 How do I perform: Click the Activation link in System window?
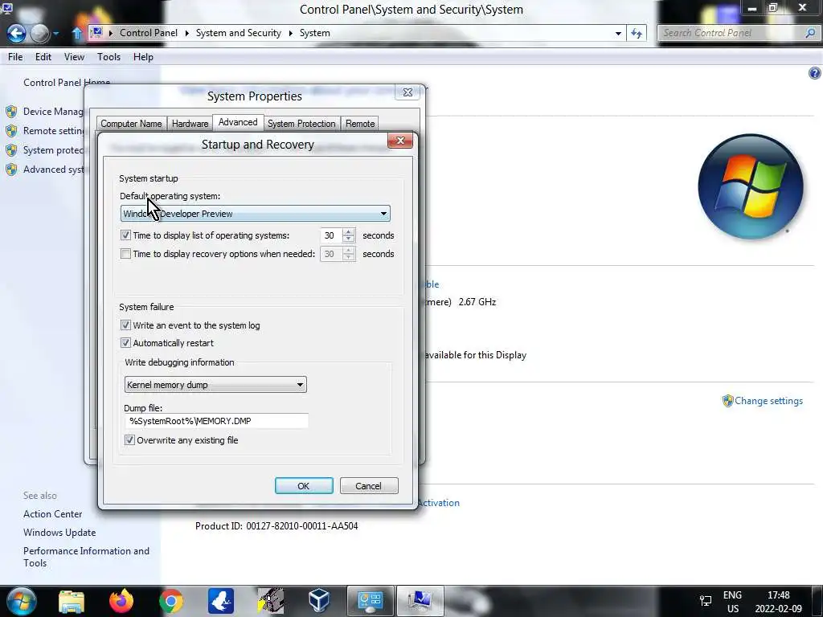[438, 503]
